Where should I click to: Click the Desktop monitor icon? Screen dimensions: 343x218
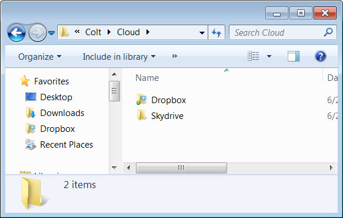tap(31, 97)
